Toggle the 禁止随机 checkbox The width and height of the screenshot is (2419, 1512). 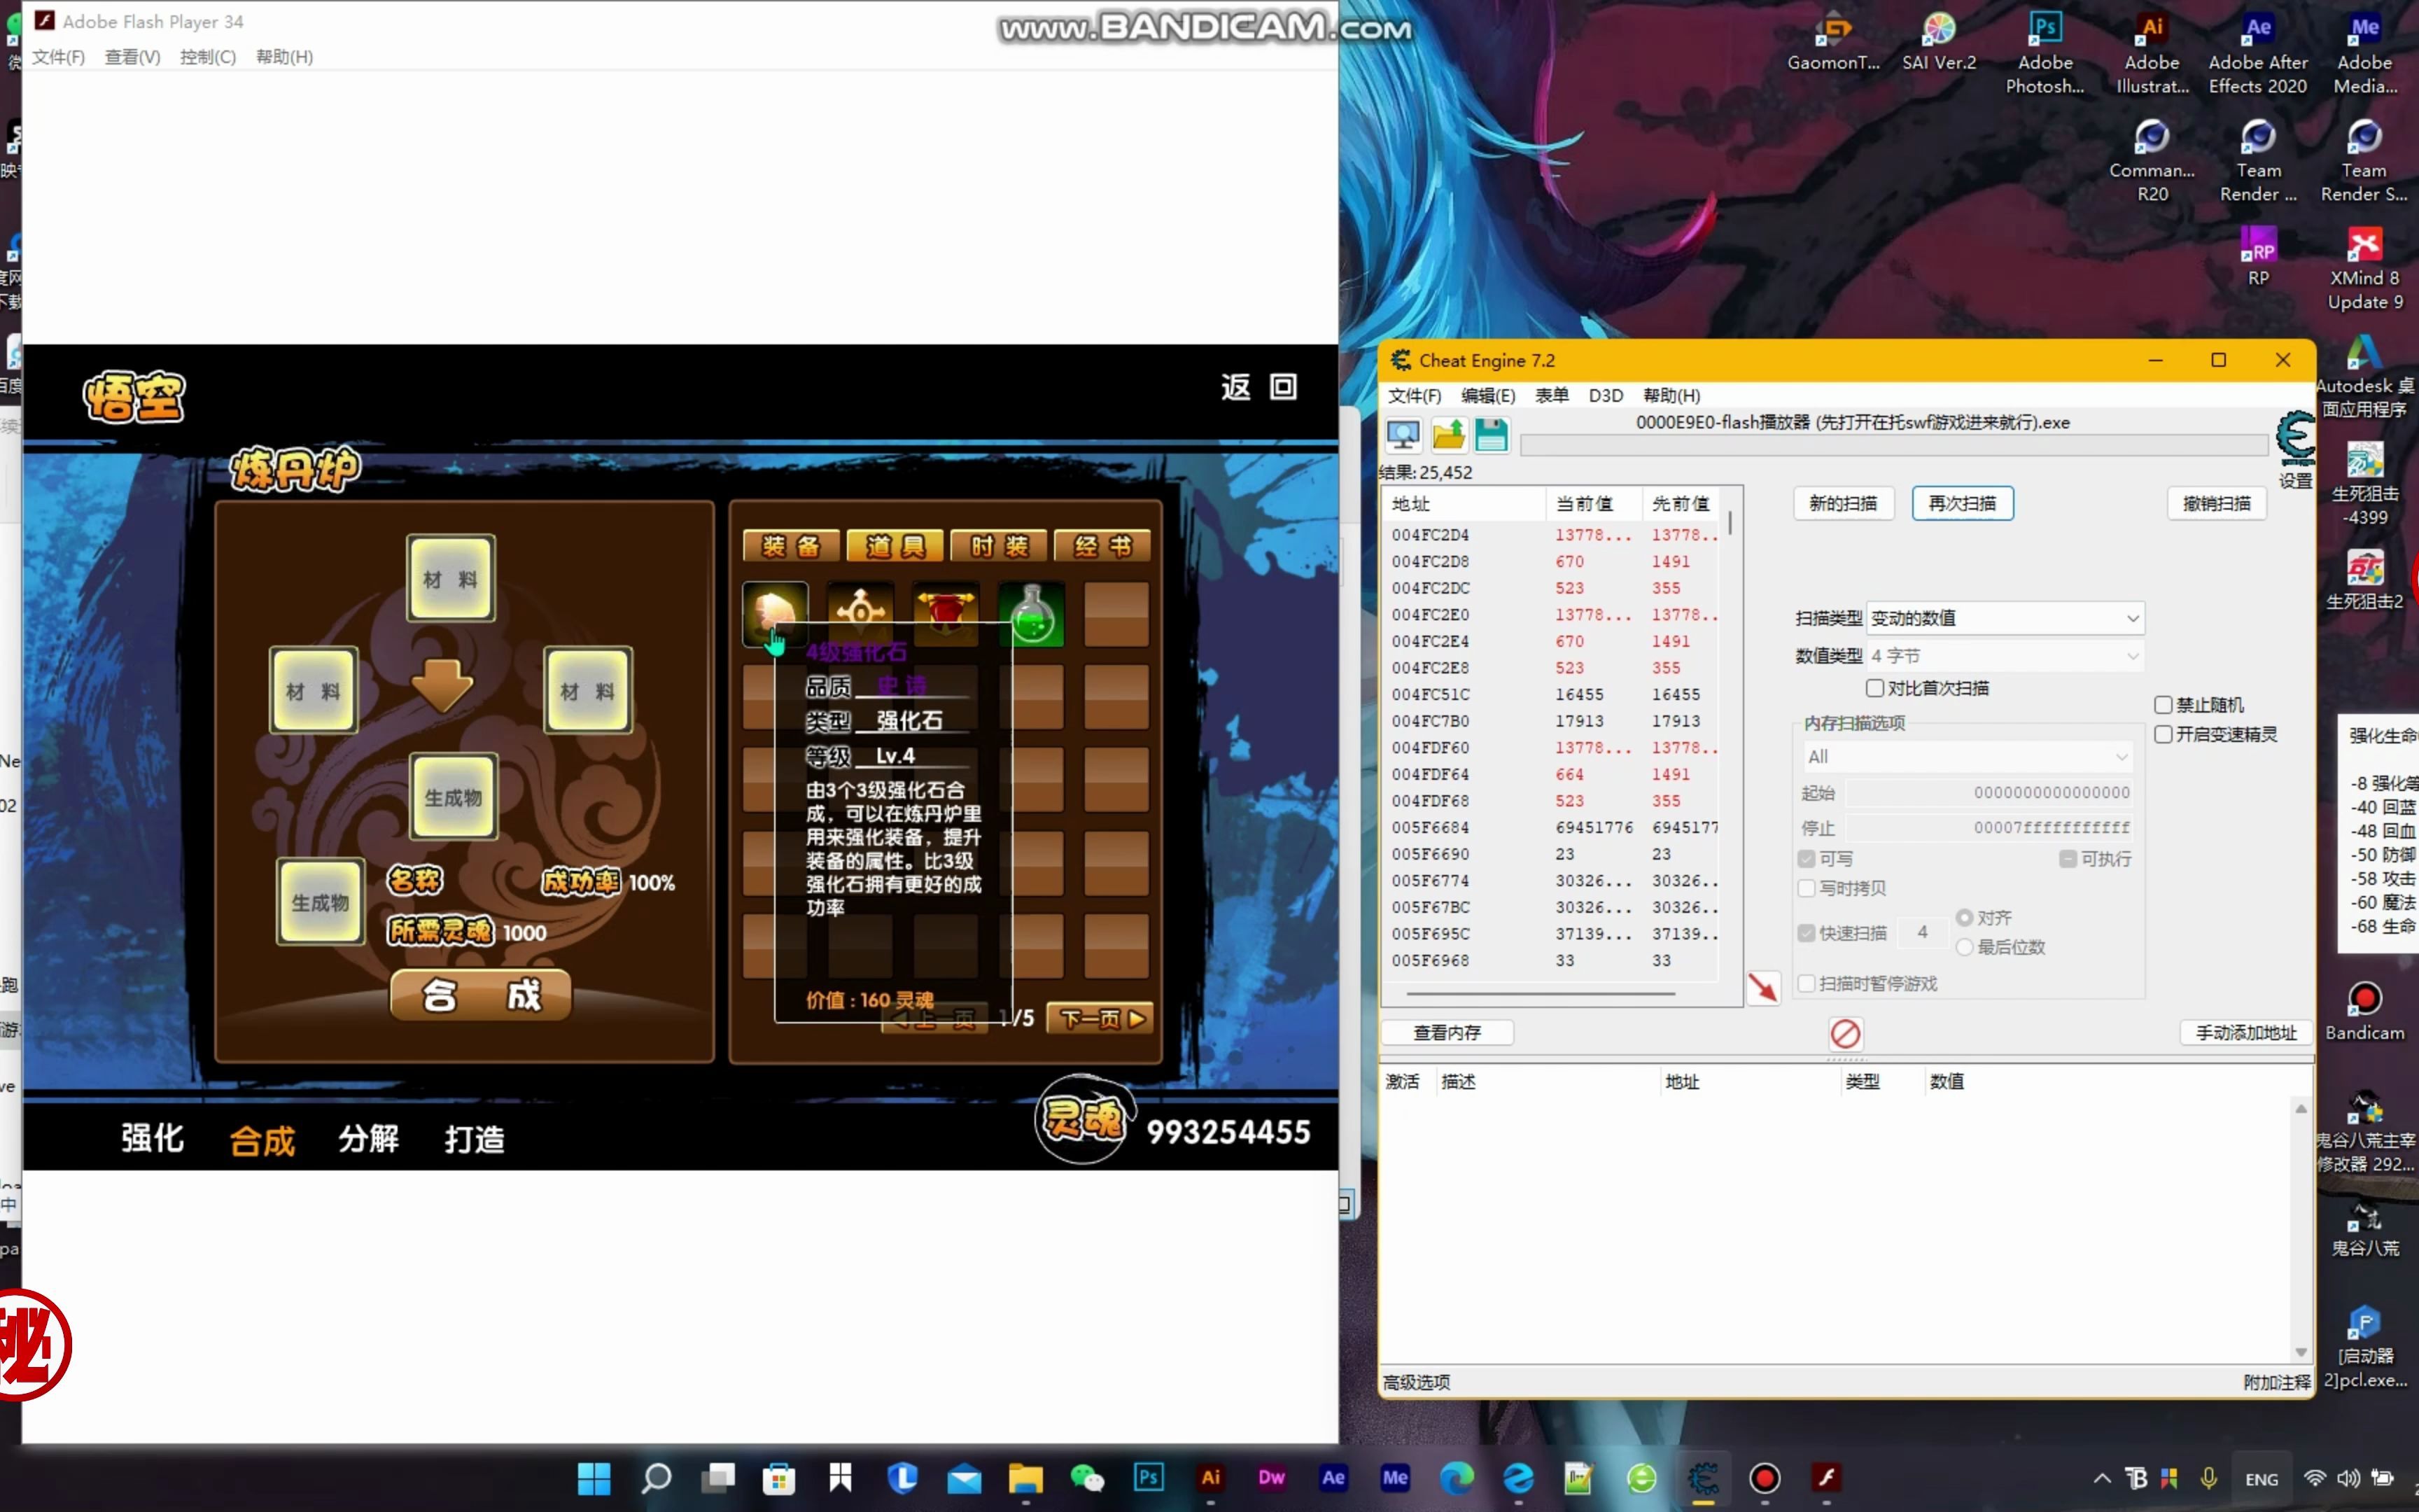tap(2163, 705)
